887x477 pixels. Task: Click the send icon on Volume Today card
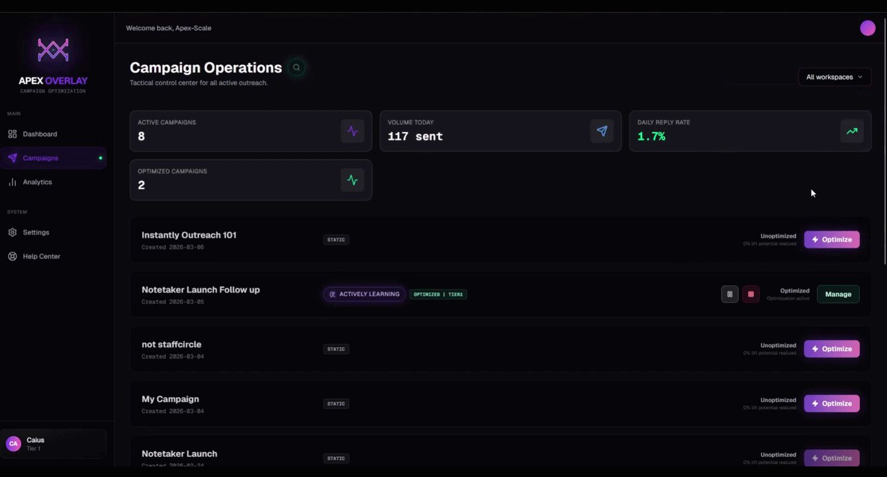[x=602, y=131]
